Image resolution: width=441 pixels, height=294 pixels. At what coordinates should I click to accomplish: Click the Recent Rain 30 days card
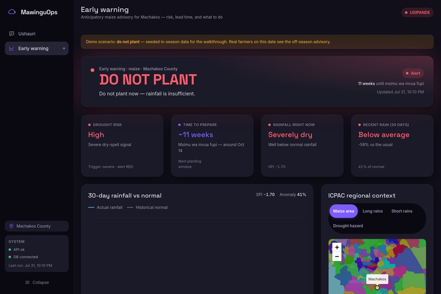[392, 146]
